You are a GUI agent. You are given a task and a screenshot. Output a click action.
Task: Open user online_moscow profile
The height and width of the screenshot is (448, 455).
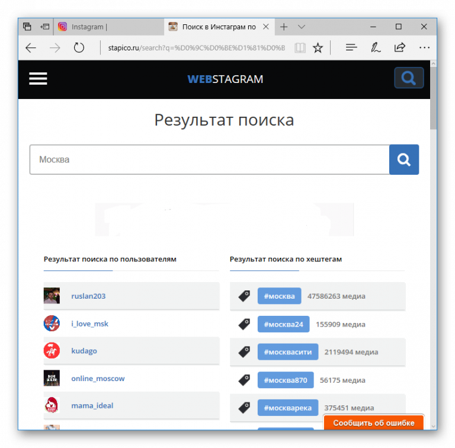point(98,378)
